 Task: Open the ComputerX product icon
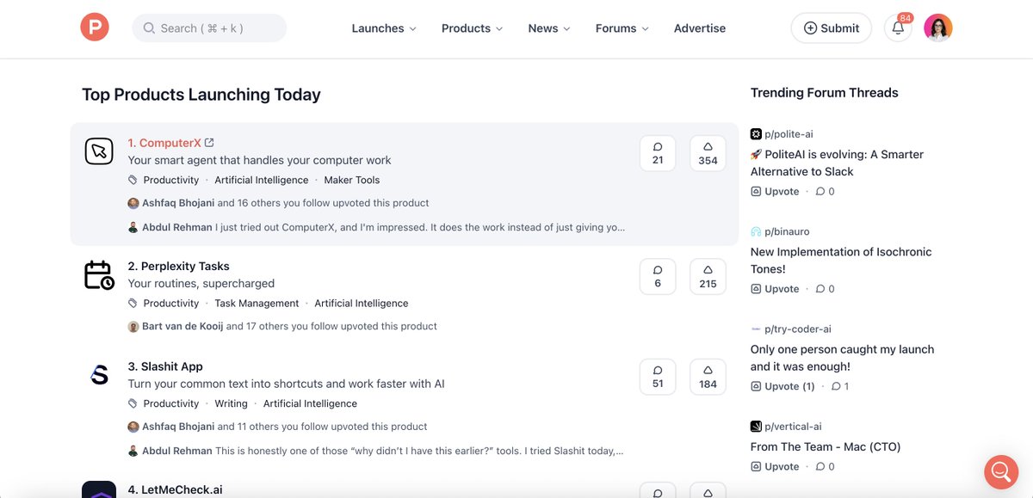99,151
